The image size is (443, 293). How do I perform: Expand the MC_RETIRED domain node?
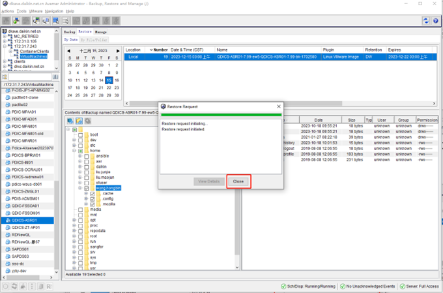[x=5, y=36]
